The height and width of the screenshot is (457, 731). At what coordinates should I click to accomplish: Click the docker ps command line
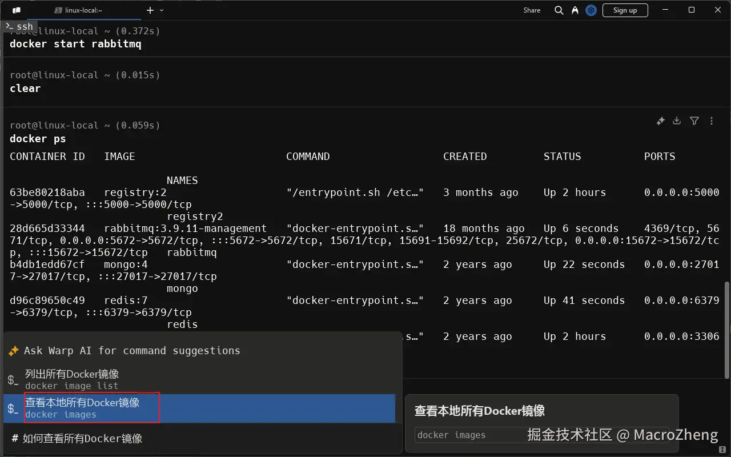[x=38, y=139]
